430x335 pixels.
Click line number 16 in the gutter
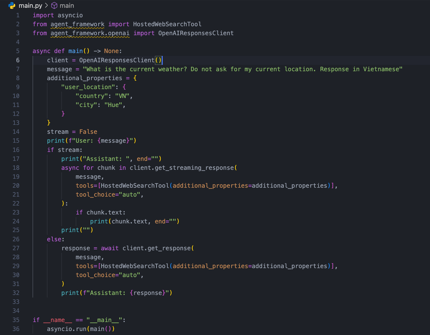[16, 150]
